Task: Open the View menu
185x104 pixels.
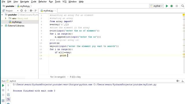Action: (x=16, y=2)
